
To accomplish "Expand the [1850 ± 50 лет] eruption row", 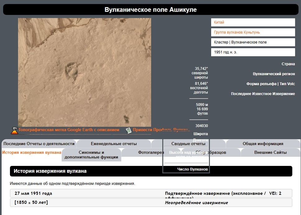I will (31, 203).
